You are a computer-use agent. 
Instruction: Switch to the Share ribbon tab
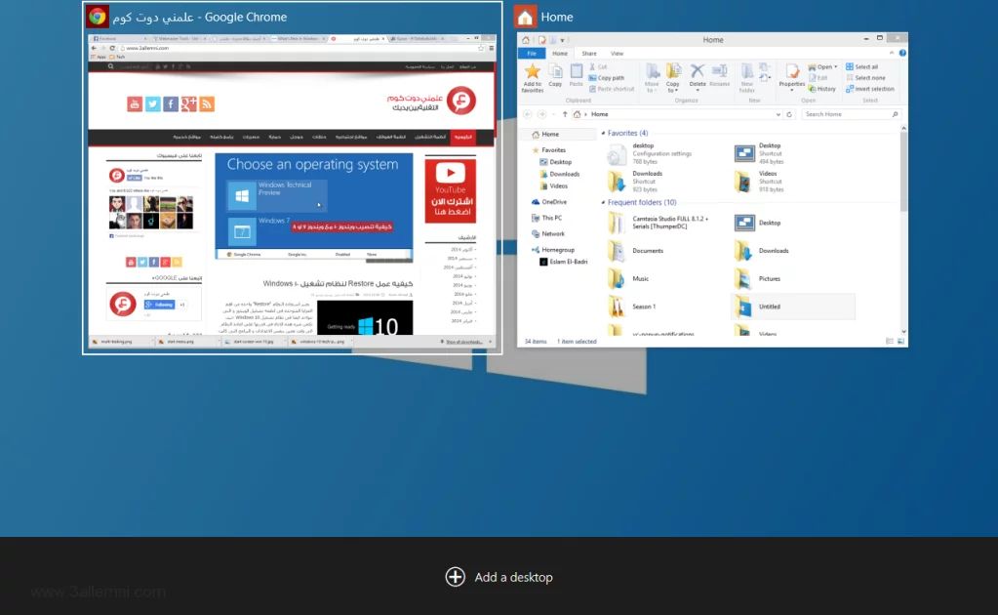[589, 54]
